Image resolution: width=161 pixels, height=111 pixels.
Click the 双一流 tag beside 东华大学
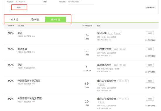(x=118, y=33)
